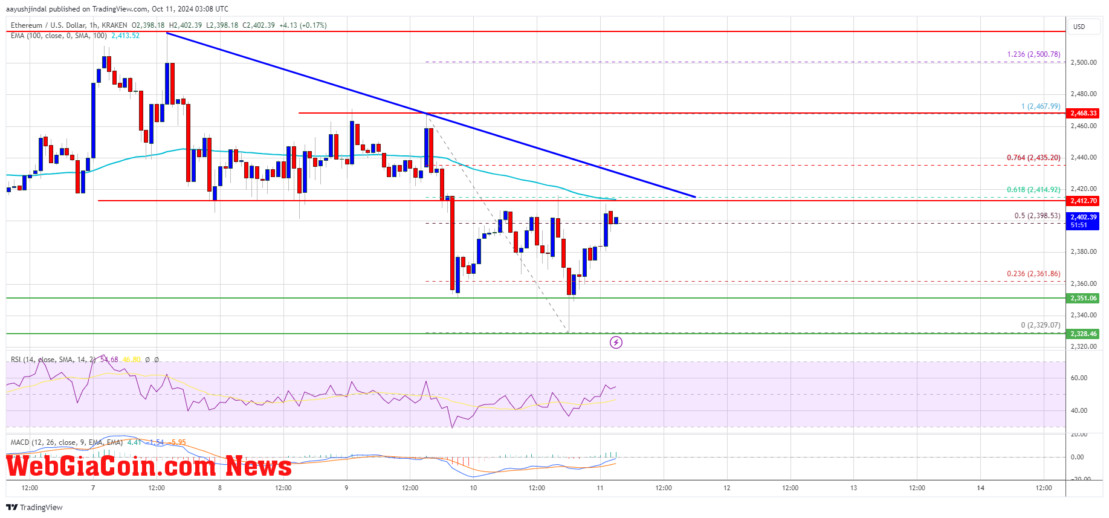Click the MACD (12, 26, close, 9, EMA, EMA) legend
The height and width of the screenshot is (518, 1109).
(66, 442)
